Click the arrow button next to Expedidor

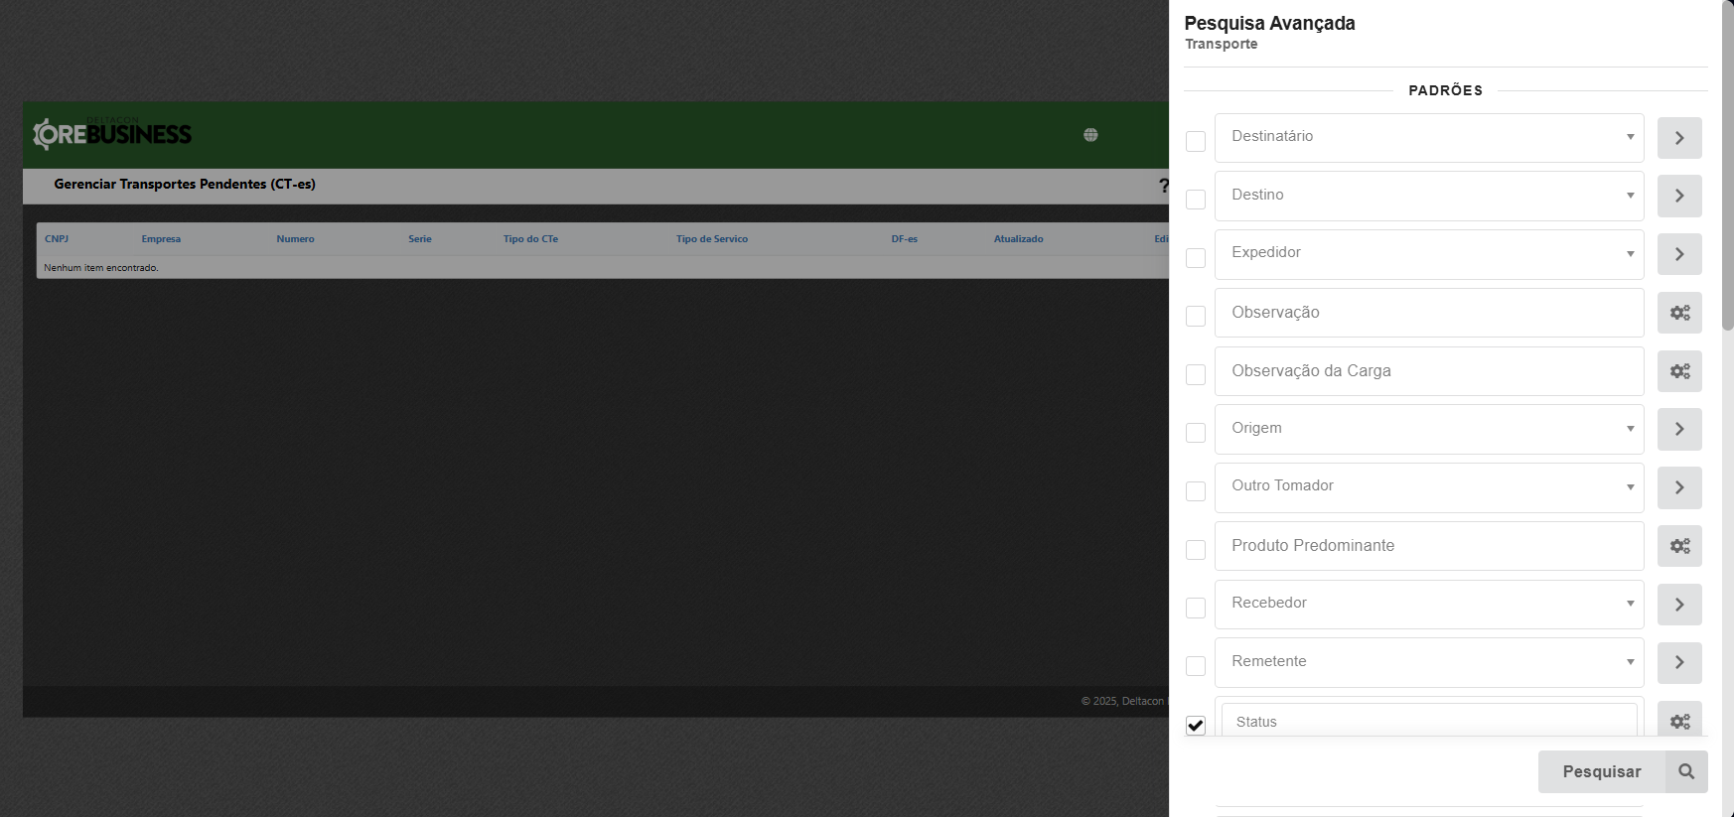pos(1679,254)
